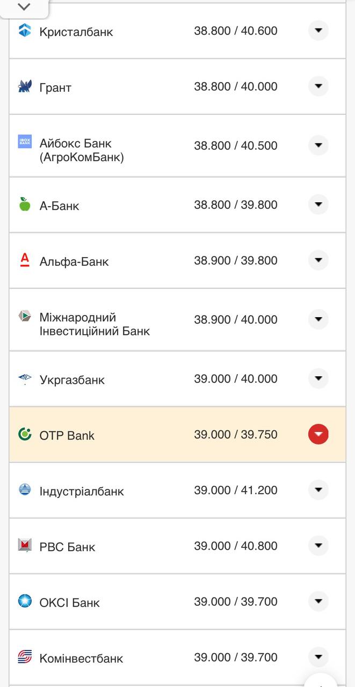Expand details for Індустріалбанк
The width and height of the screenshot is (355, 687).
click(318, 488)
